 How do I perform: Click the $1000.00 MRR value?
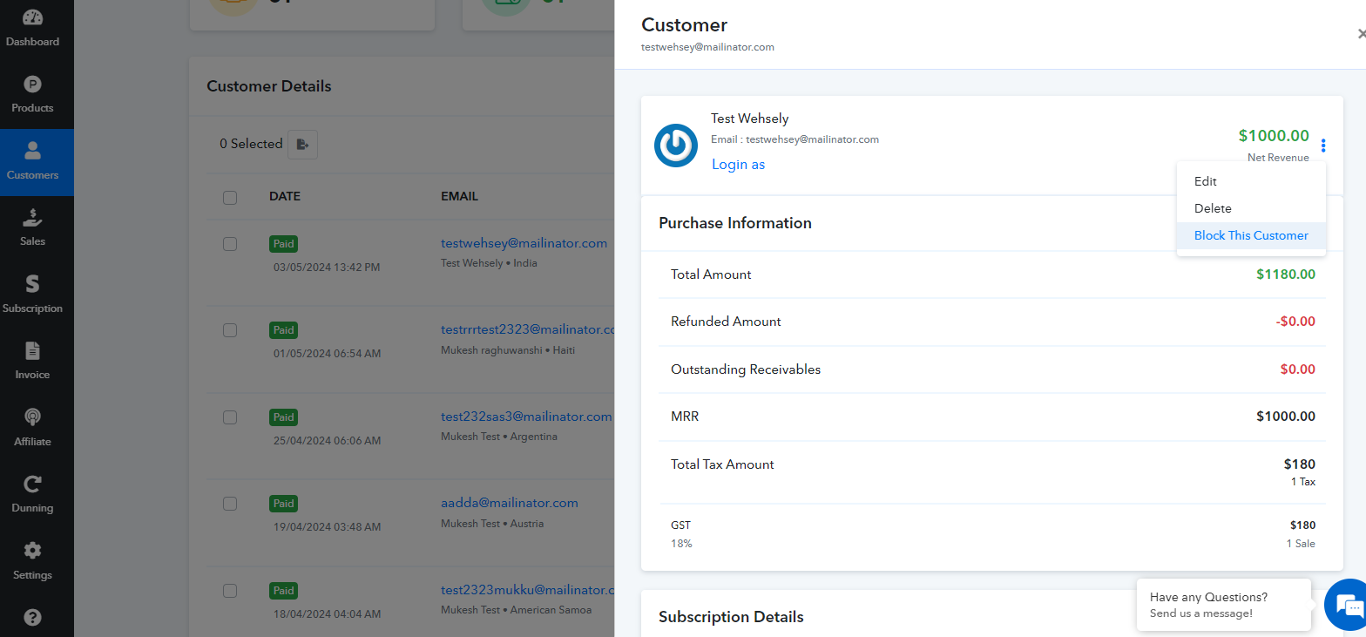pyautogui.click(x=1286, y=417)
